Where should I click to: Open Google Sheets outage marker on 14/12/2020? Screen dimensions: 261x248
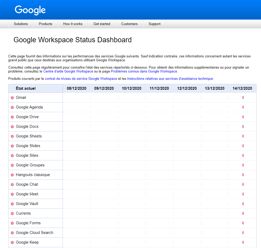tap(243, 136)
